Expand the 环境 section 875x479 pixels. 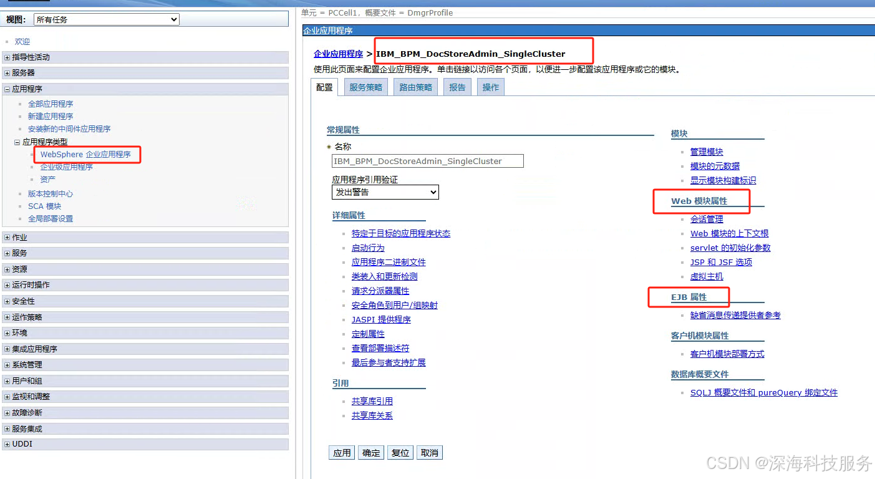(7, 333)
